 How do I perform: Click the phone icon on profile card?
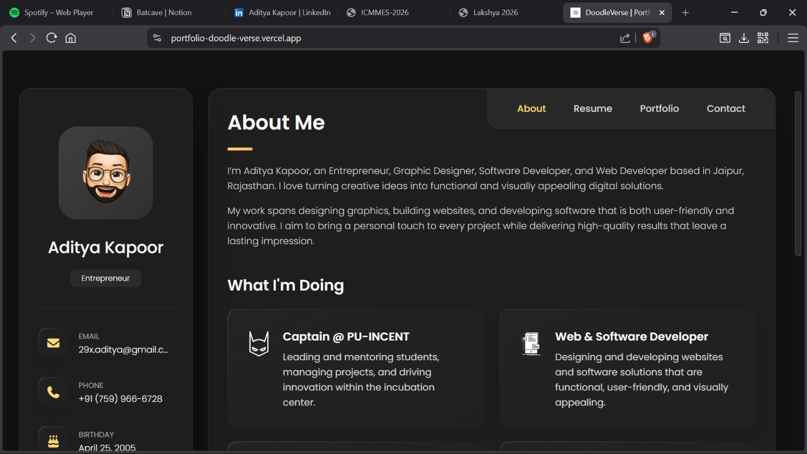tap(52, 391)
